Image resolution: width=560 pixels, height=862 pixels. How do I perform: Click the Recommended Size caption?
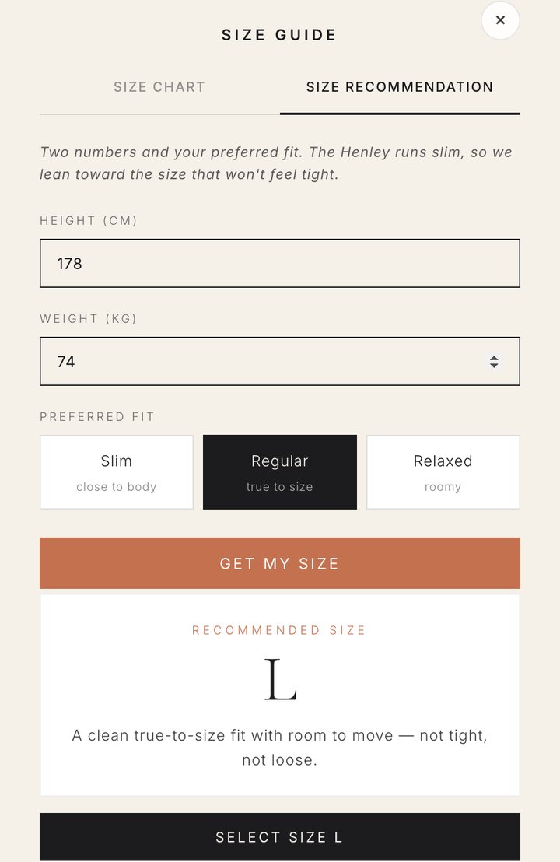click(x=279, y=630)
